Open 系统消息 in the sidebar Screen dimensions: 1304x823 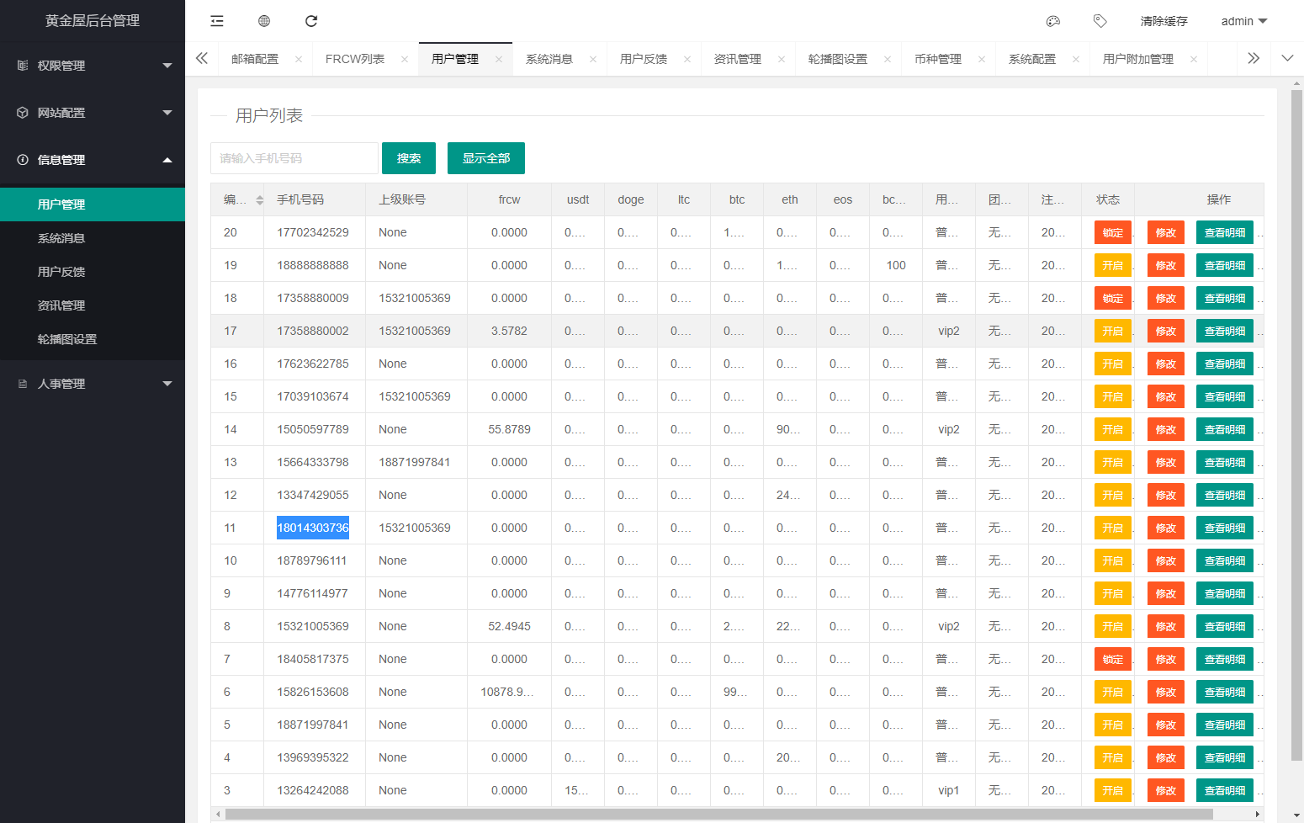[x=61, y=238]
